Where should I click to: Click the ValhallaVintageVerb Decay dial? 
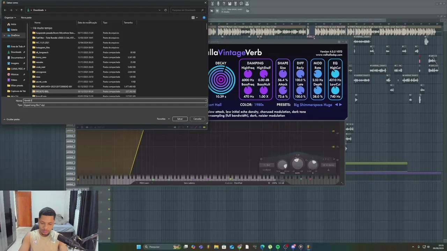coord(221,80)
